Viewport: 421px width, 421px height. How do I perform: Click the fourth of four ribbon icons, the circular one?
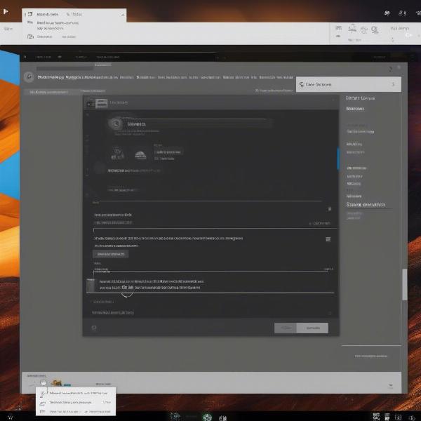[x=375, y=29]
